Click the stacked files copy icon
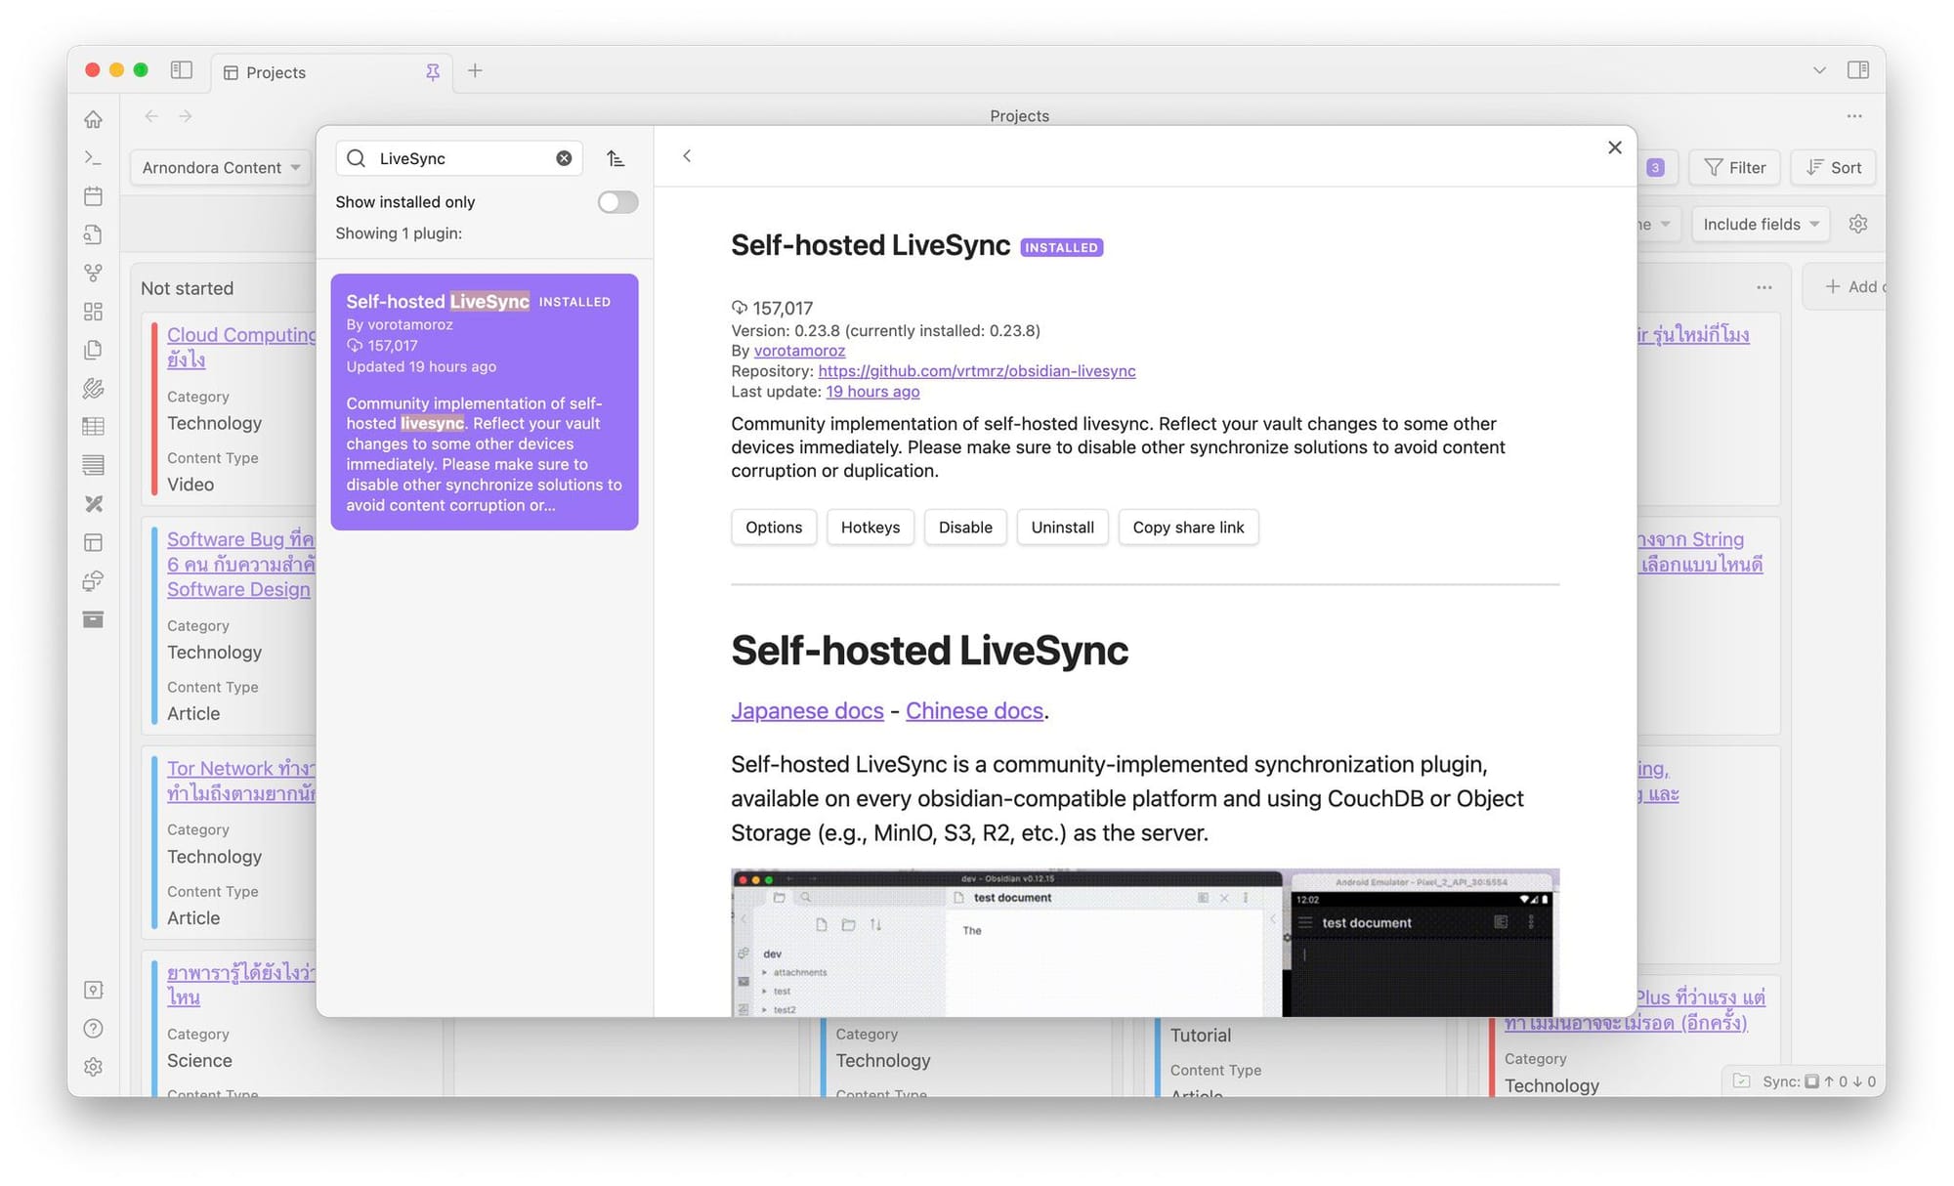1954x1186 pixels. tap(93, 350)
